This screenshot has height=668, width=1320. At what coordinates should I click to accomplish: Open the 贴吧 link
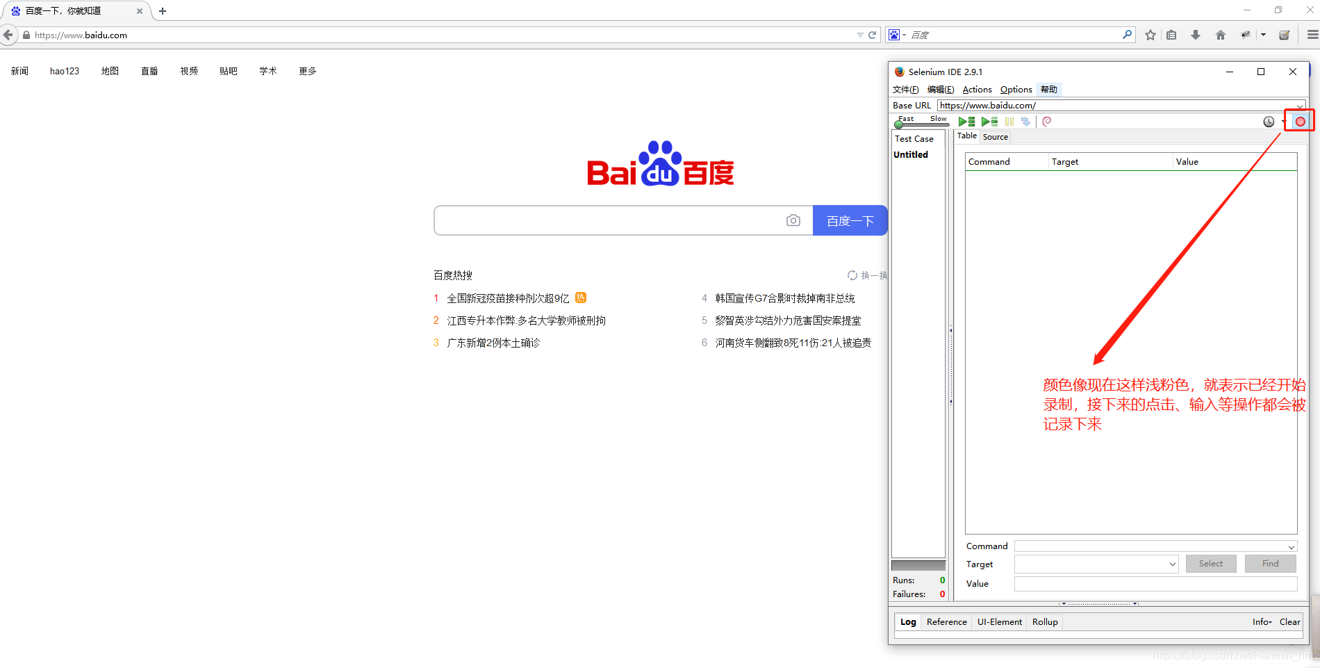click(x=229, y=71)
